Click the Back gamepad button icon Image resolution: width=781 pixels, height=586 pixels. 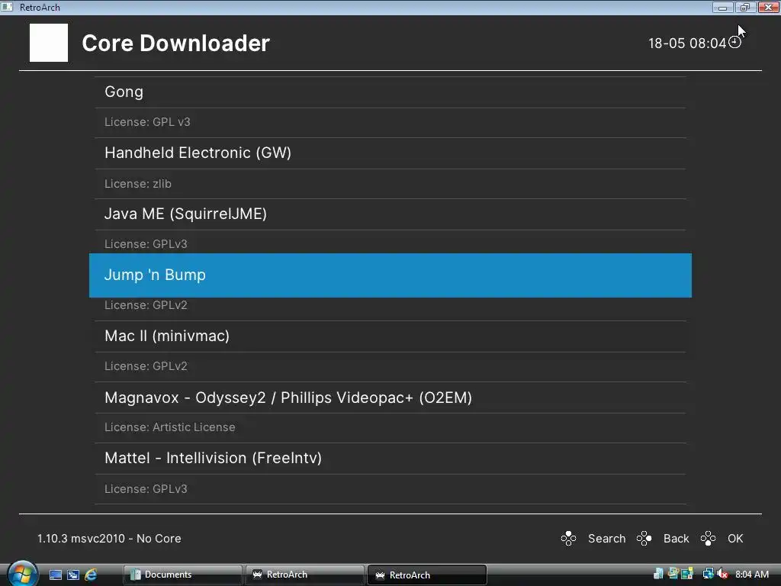644,539
